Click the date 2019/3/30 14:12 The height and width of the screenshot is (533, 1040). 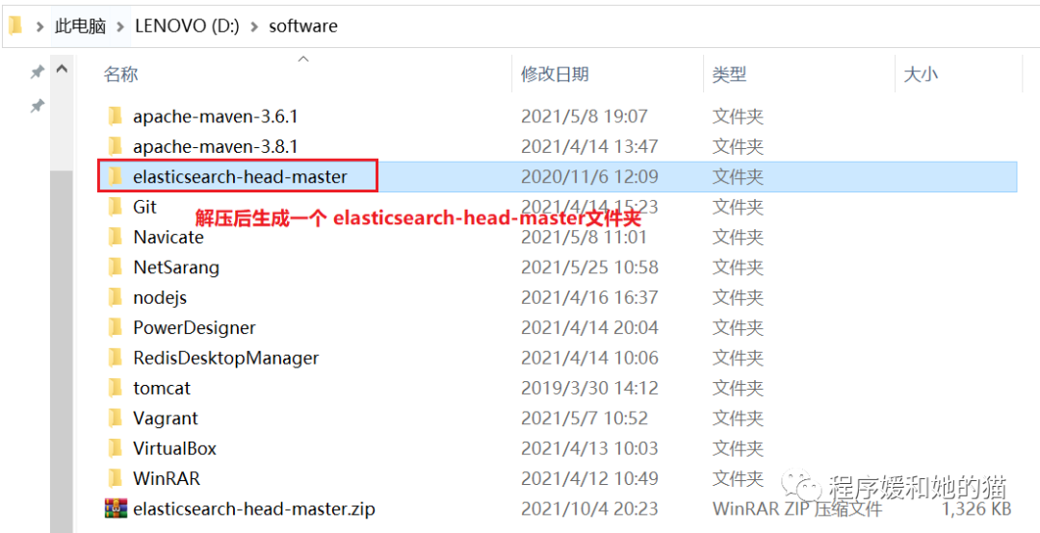[589, 388]
